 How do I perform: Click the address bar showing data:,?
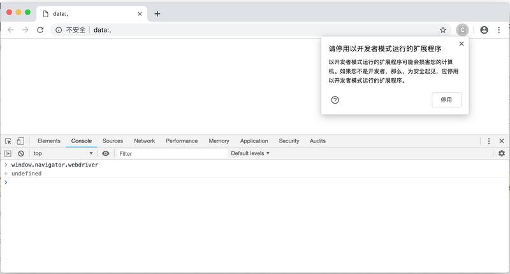pyautogui.click(x=251, y=30)
